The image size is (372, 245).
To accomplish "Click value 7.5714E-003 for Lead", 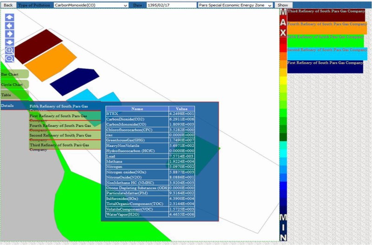I will 182,156.
